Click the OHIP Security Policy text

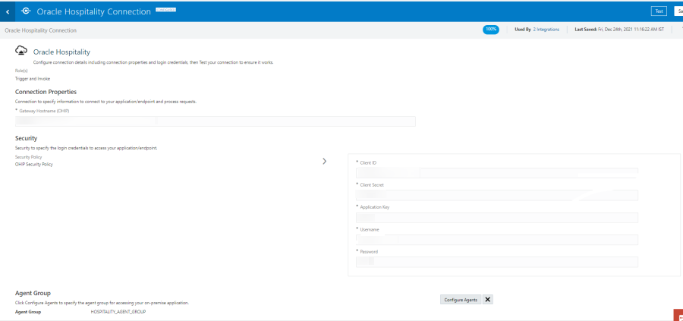pyautogui.click(x=34, y=164)
